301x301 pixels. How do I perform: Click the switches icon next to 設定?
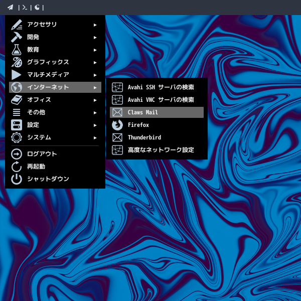tap(17, 125)
